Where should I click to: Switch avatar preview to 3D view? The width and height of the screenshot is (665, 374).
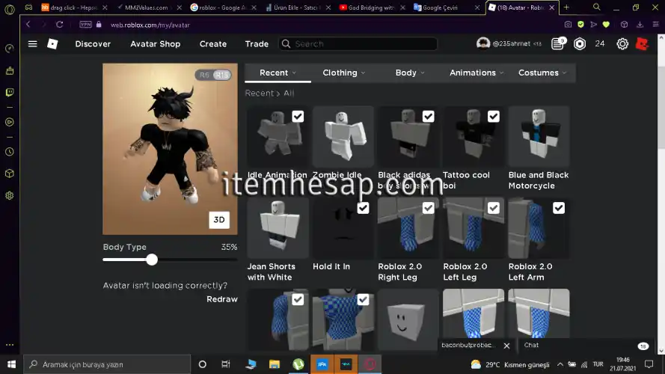pos(219,220)
